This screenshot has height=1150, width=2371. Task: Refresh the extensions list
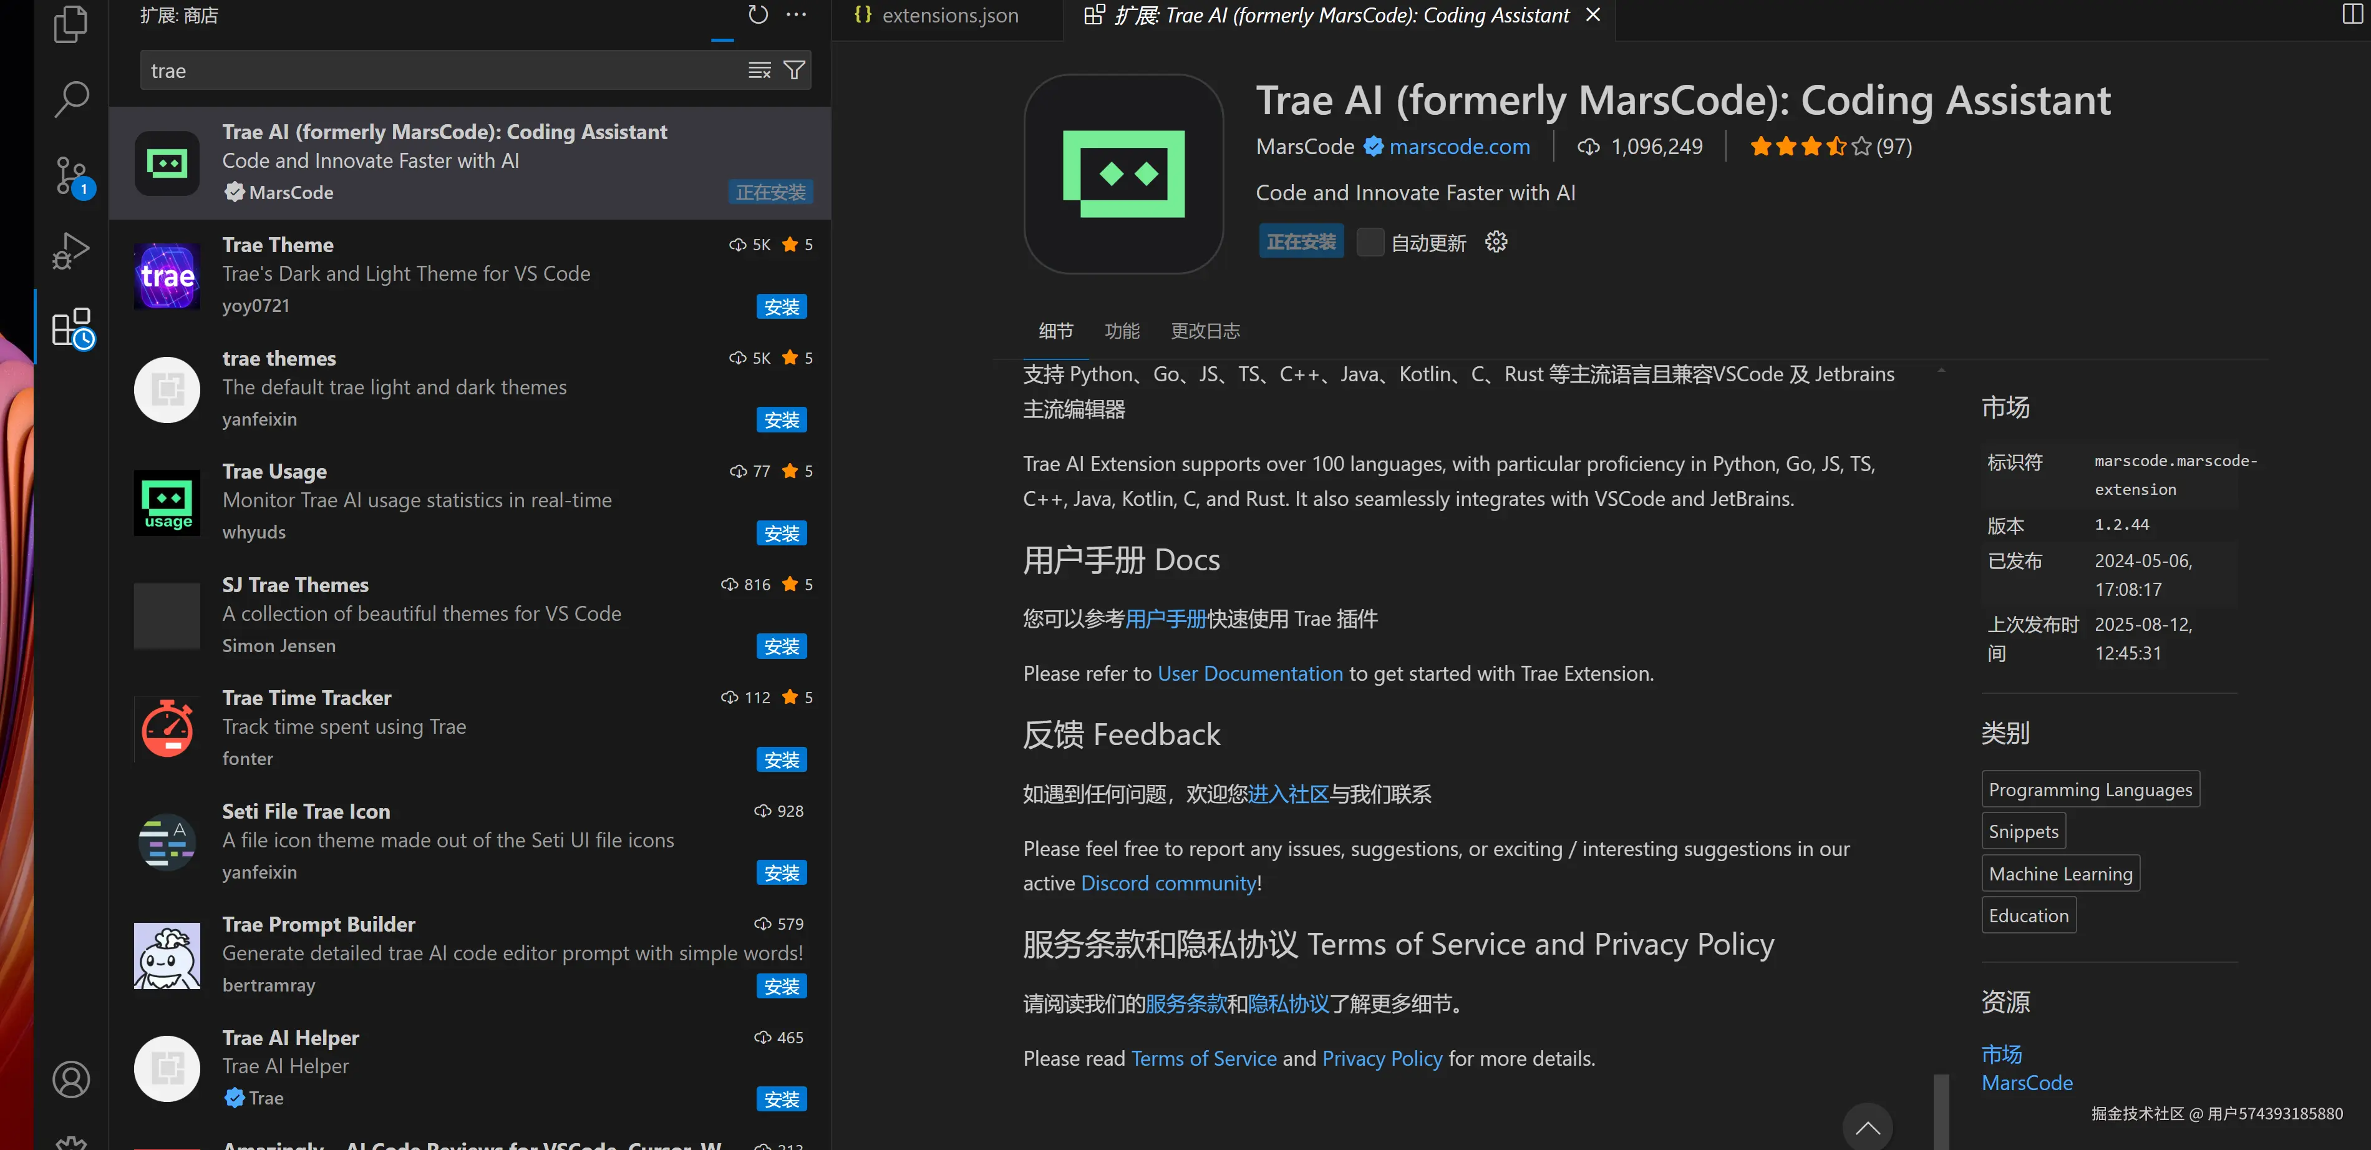tap(757, 15)
